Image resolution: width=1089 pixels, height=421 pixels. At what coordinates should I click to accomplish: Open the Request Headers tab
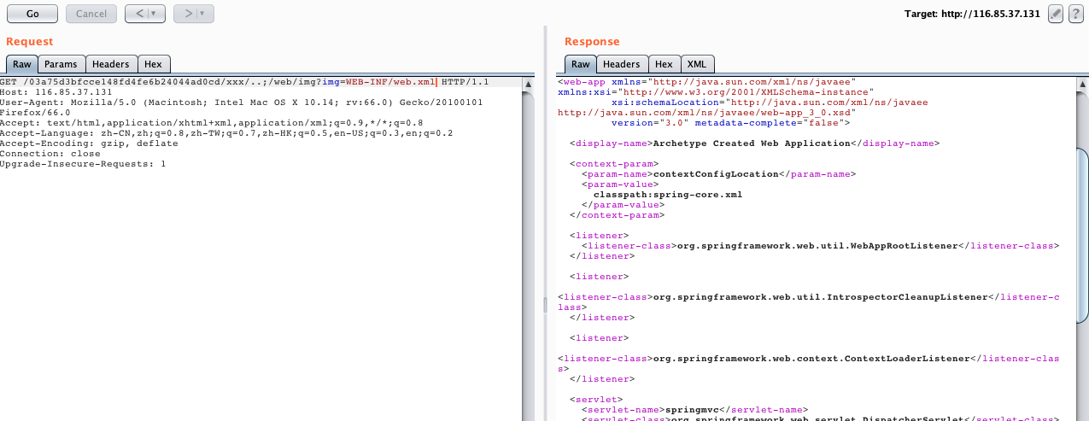point(110,64)
